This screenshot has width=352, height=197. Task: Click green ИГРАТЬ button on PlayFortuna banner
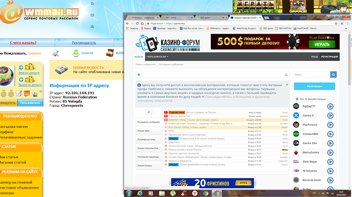[x=322, y=44]
